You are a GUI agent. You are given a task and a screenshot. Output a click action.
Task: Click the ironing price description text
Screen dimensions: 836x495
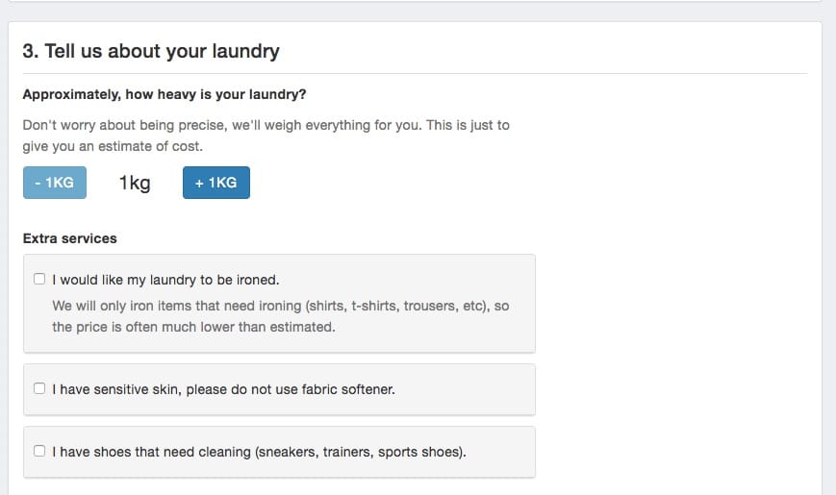[x=280, y=316]
